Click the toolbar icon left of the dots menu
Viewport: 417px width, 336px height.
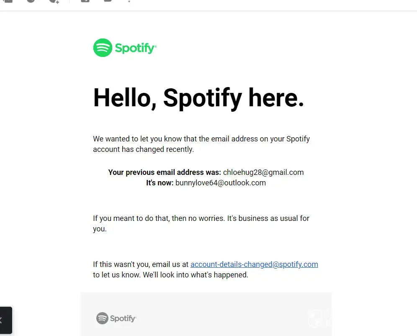(x=108, y=1)
